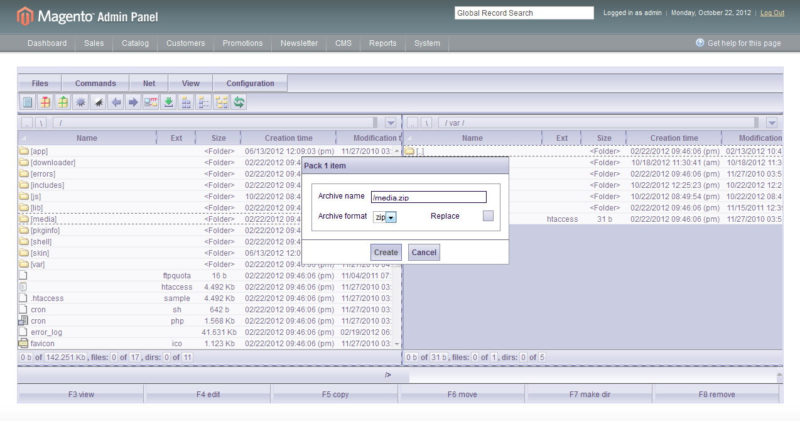Click the Log Out link
Viewport: 800px width, 421px height.
(x=772, y=13)
